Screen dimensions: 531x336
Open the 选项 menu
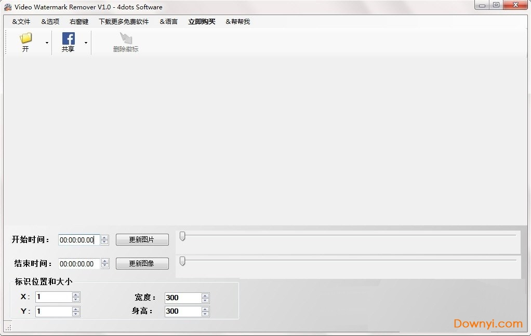[50, 21]
